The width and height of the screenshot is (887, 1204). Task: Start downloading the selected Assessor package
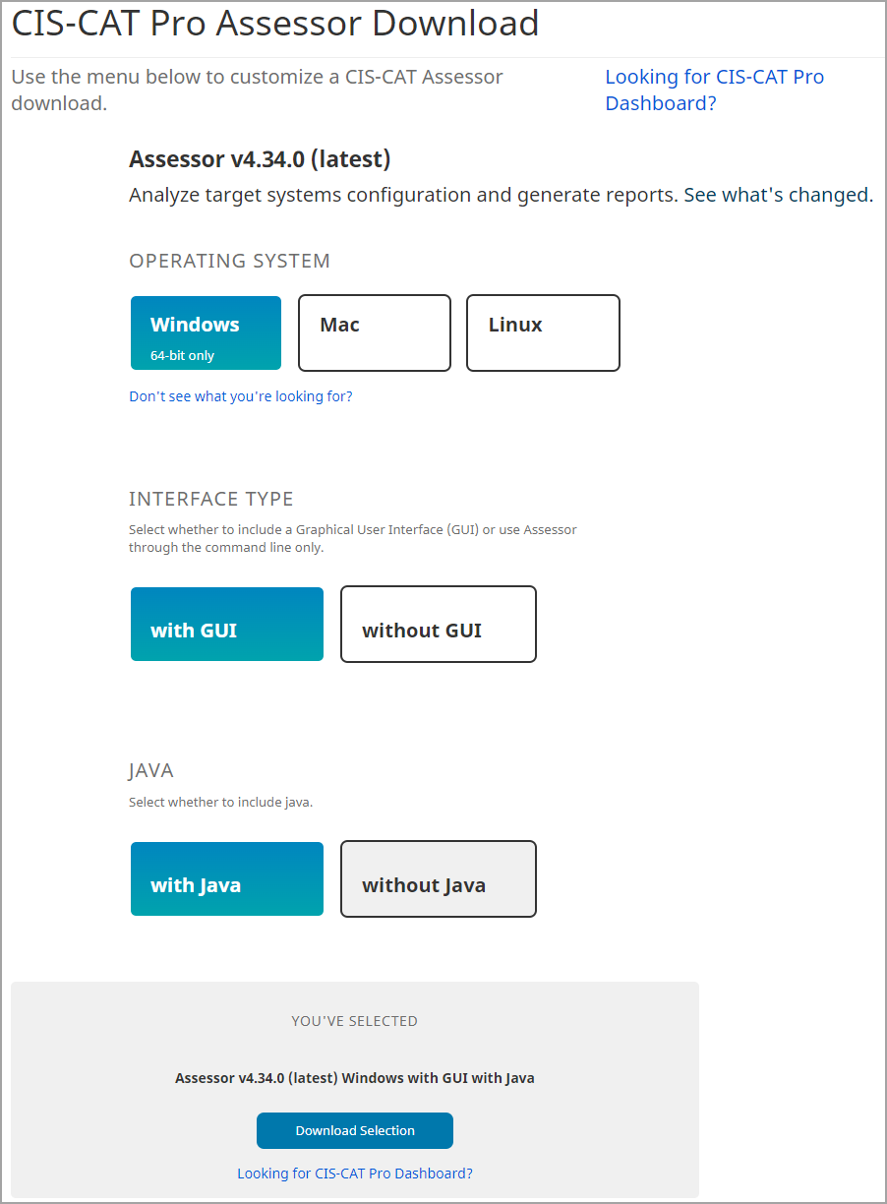tap(354, 1130)
